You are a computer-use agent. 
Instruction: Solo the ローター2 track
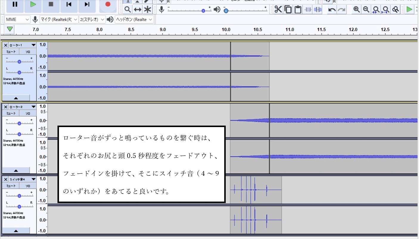[28, 113]
